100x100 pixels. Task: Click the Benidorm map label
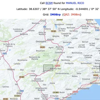point(95,83)
